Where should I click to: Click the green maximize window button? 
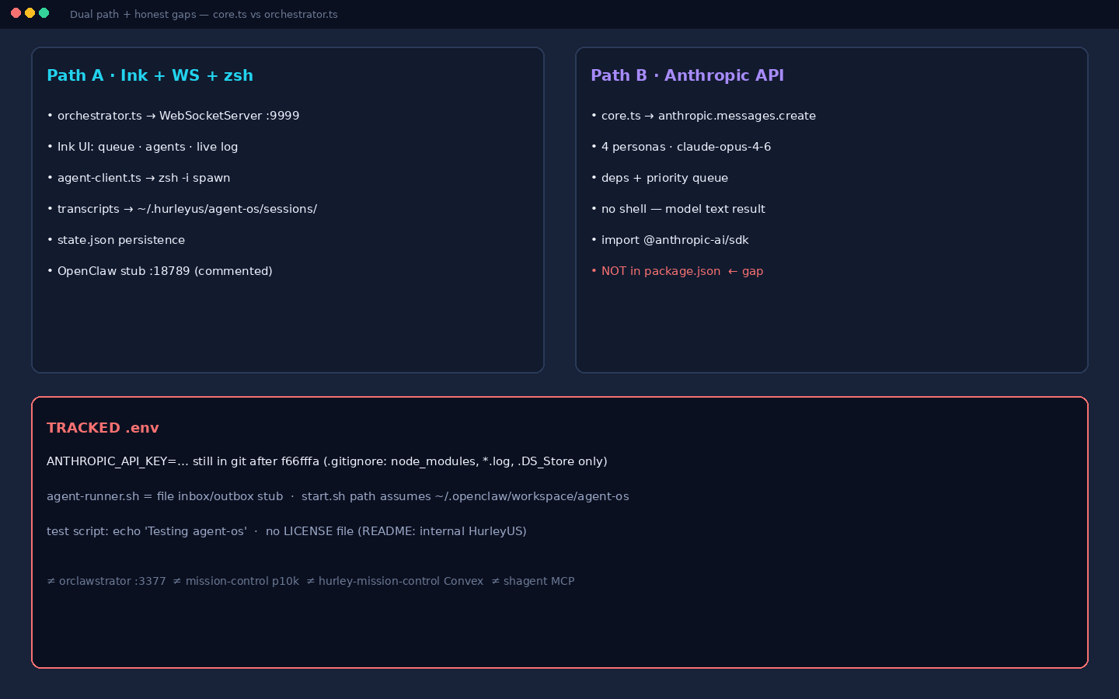point(44,13)
